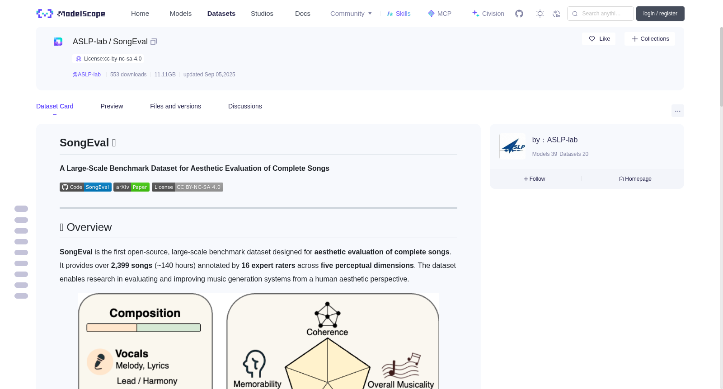Click the plus icon on Collections
Screen dimensions: 723x389
click(635, 39)
